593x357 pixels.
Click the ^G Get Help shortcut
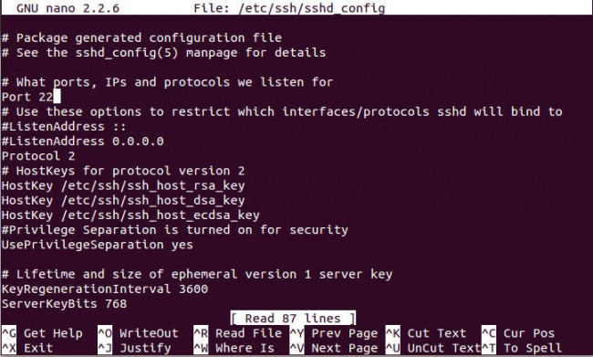click(42, 333)
